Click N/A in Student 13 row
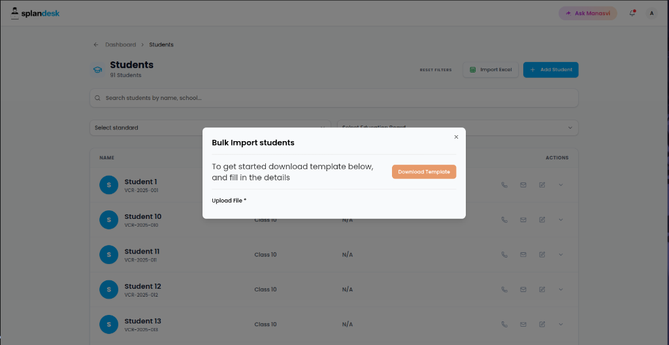The image size is (669, 345). (348, 324)
